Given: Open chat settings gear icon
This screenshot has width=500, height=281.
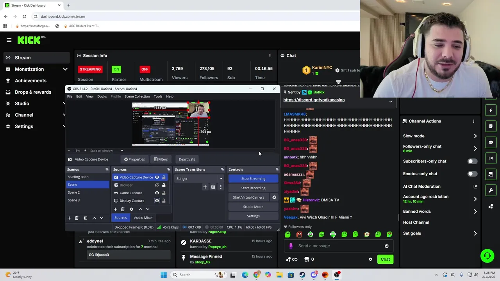Looking at the screenshot, I should point(370,259).
